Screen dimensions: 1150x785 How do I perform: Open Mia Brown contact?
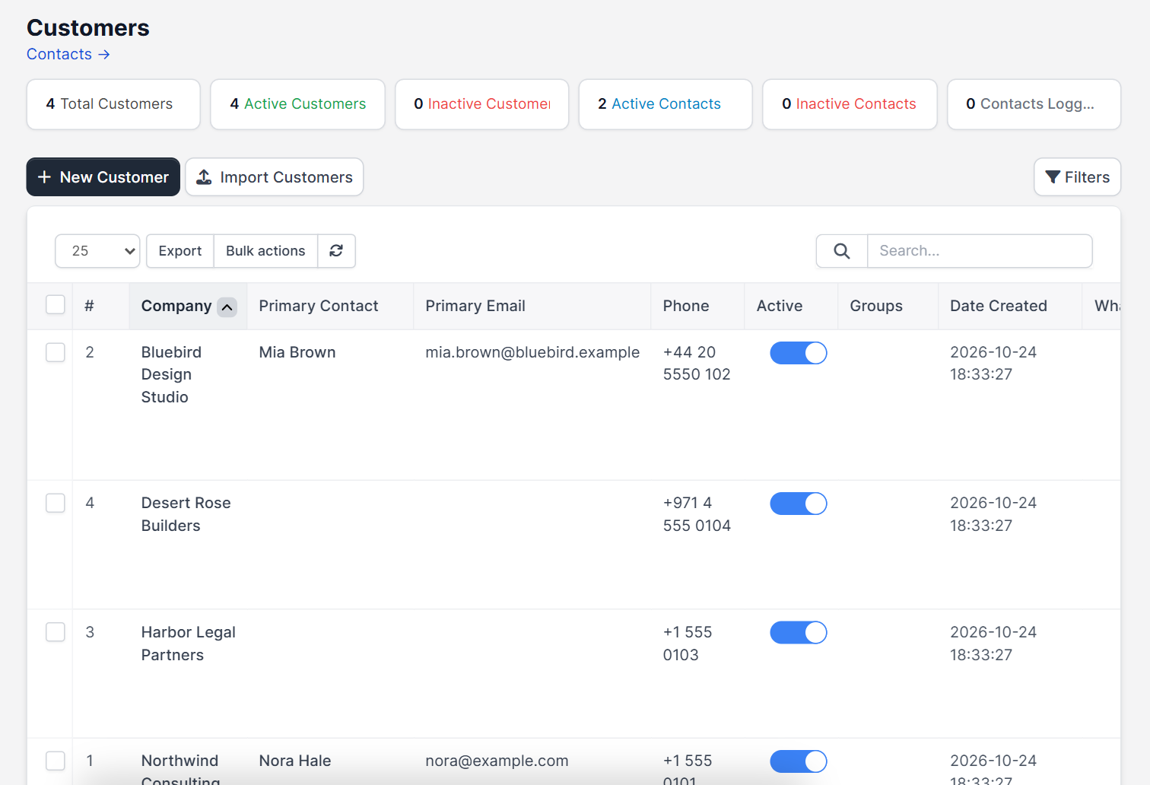(x=297, y=352)
